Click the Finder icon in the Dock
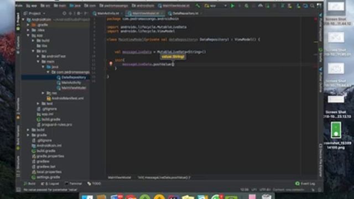The width and height of the screenshot is (354, 199). [x=87, y=197]
